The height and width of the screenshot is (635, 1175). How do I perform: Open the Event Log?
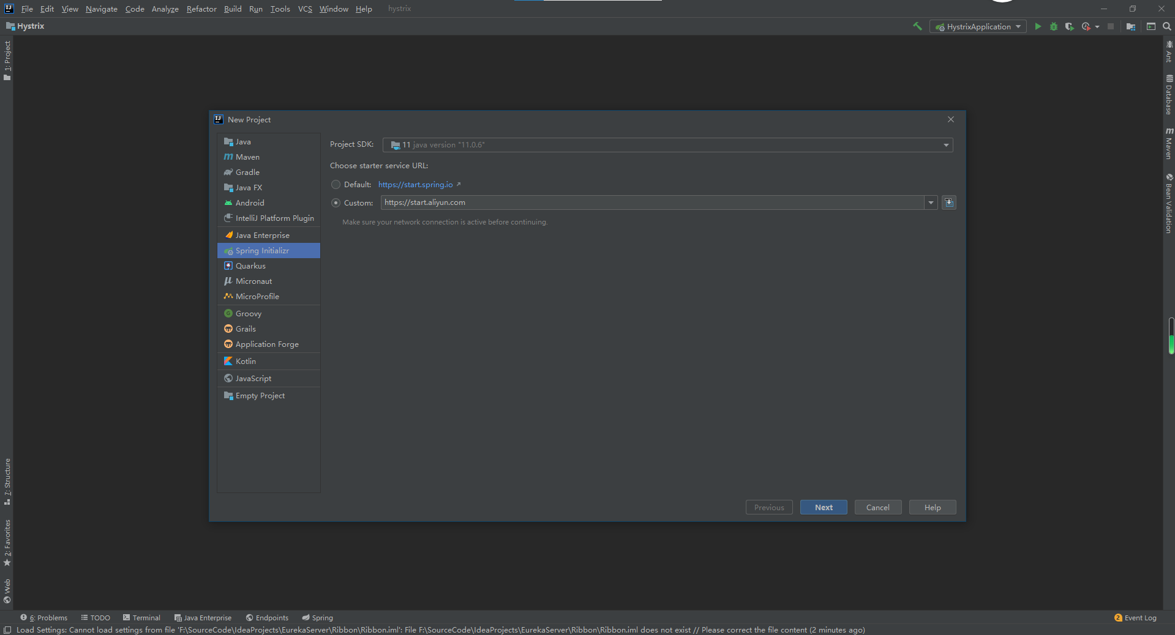(1135, 618)
